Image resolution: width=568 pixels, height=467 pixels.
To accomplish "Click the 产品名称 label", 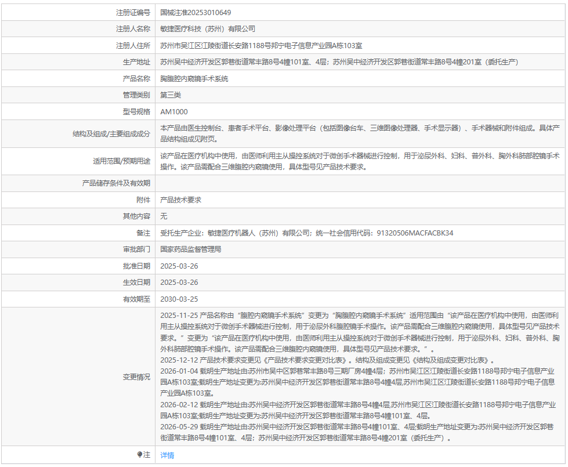I will (136, 79).
